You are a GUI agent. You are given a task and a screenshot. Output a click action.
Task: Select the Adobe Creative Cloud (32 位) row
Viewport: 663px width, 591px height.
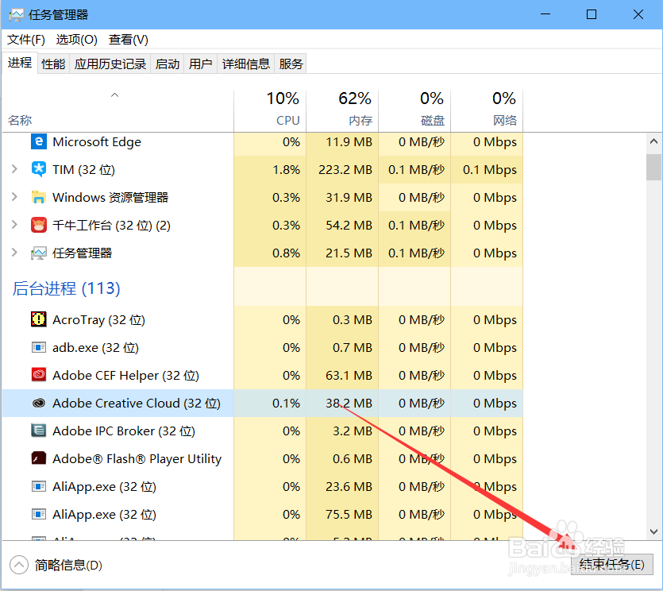pos(263,404)
